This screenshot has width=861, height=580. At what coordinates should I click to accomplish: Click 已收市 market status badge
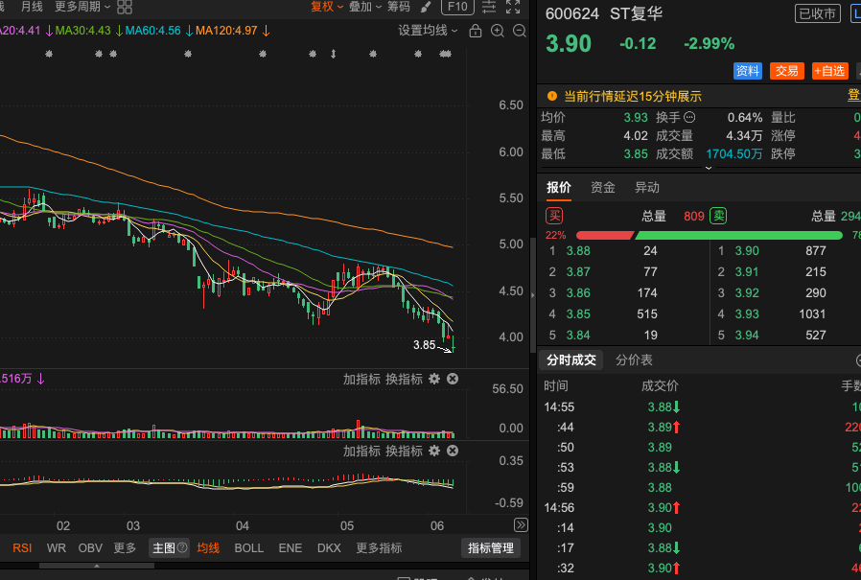pos(817,13)
